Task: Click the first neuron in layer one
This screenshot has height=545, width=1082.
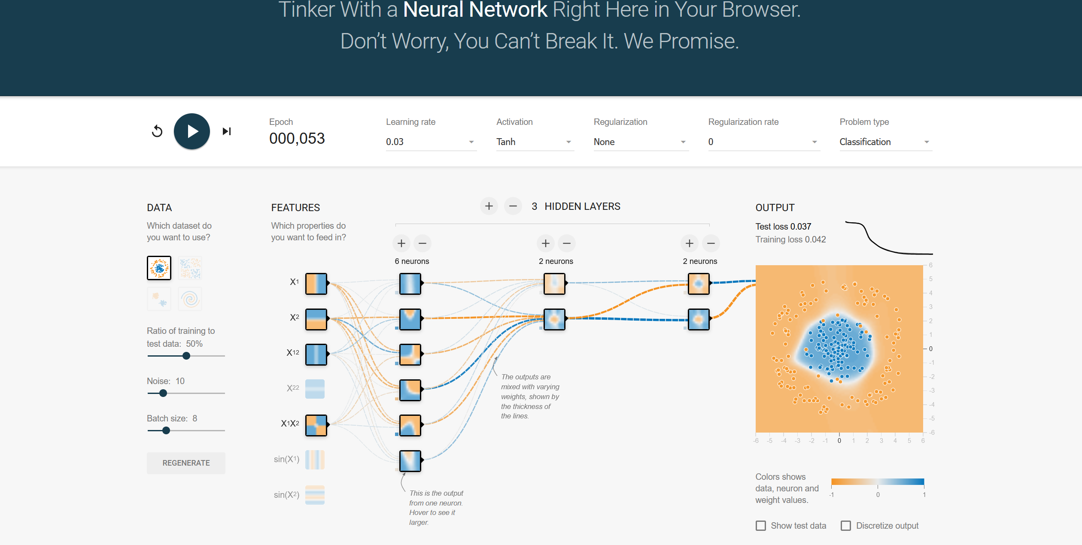Action: click(410, 284)
